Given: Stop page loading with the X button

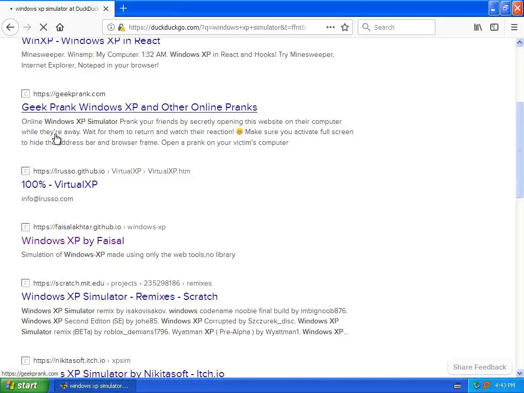Looking at the screenshot, I should [43, 28].
